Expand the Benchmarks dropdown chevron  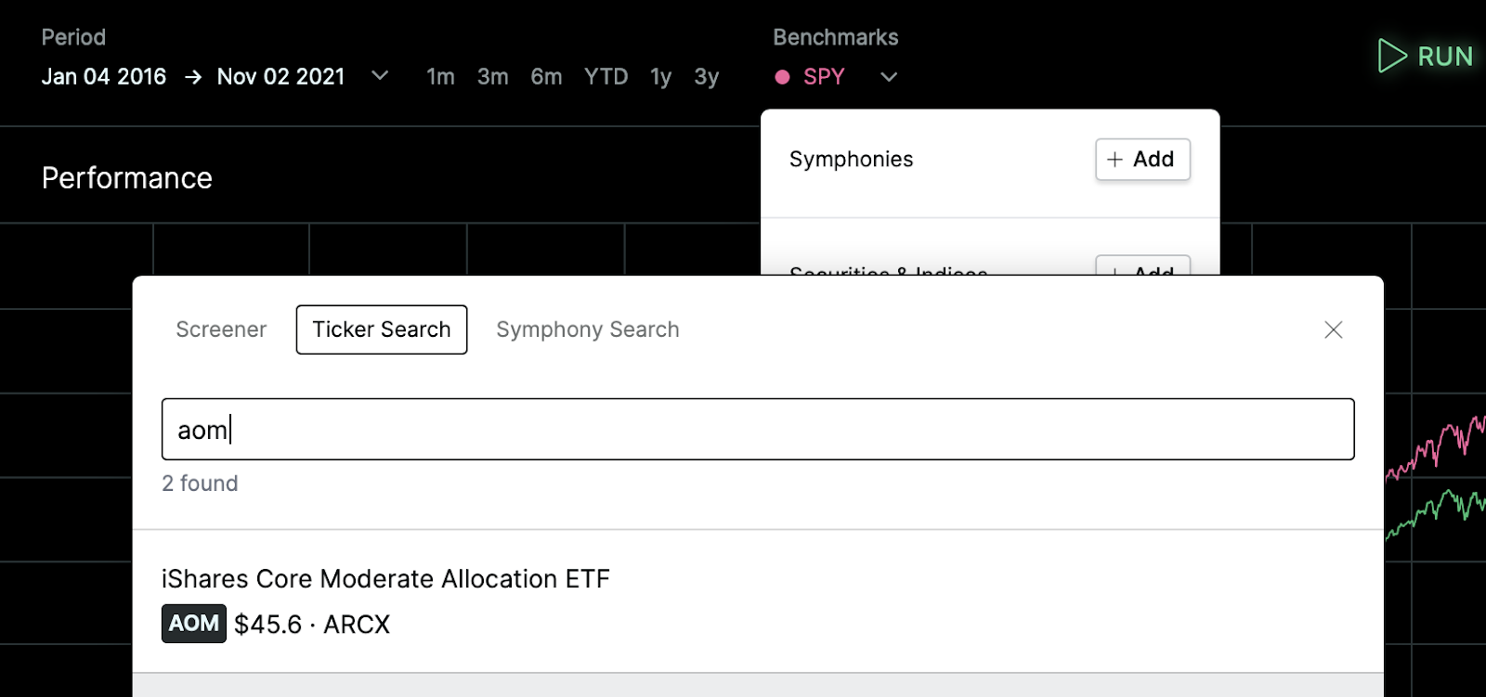tap(889, 77)
